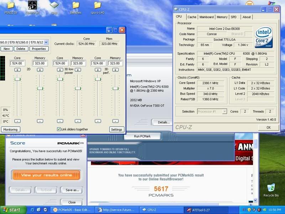Switch to ATITool 0.27 taskbar button
Screen dimensions: 285x214
pos(206,210)
